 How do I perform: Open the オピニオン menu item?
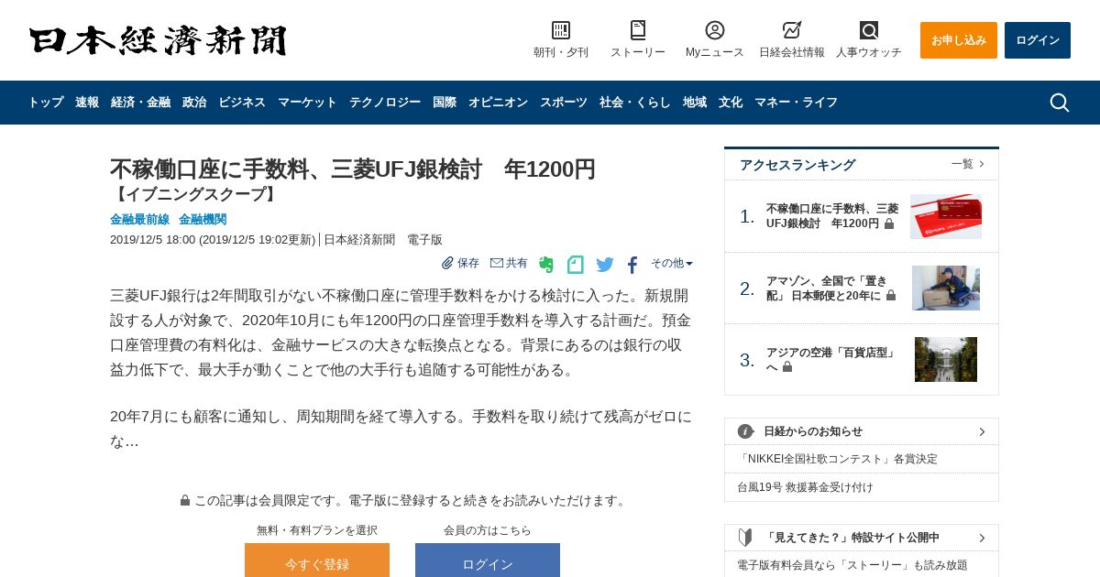click(498, 103)
